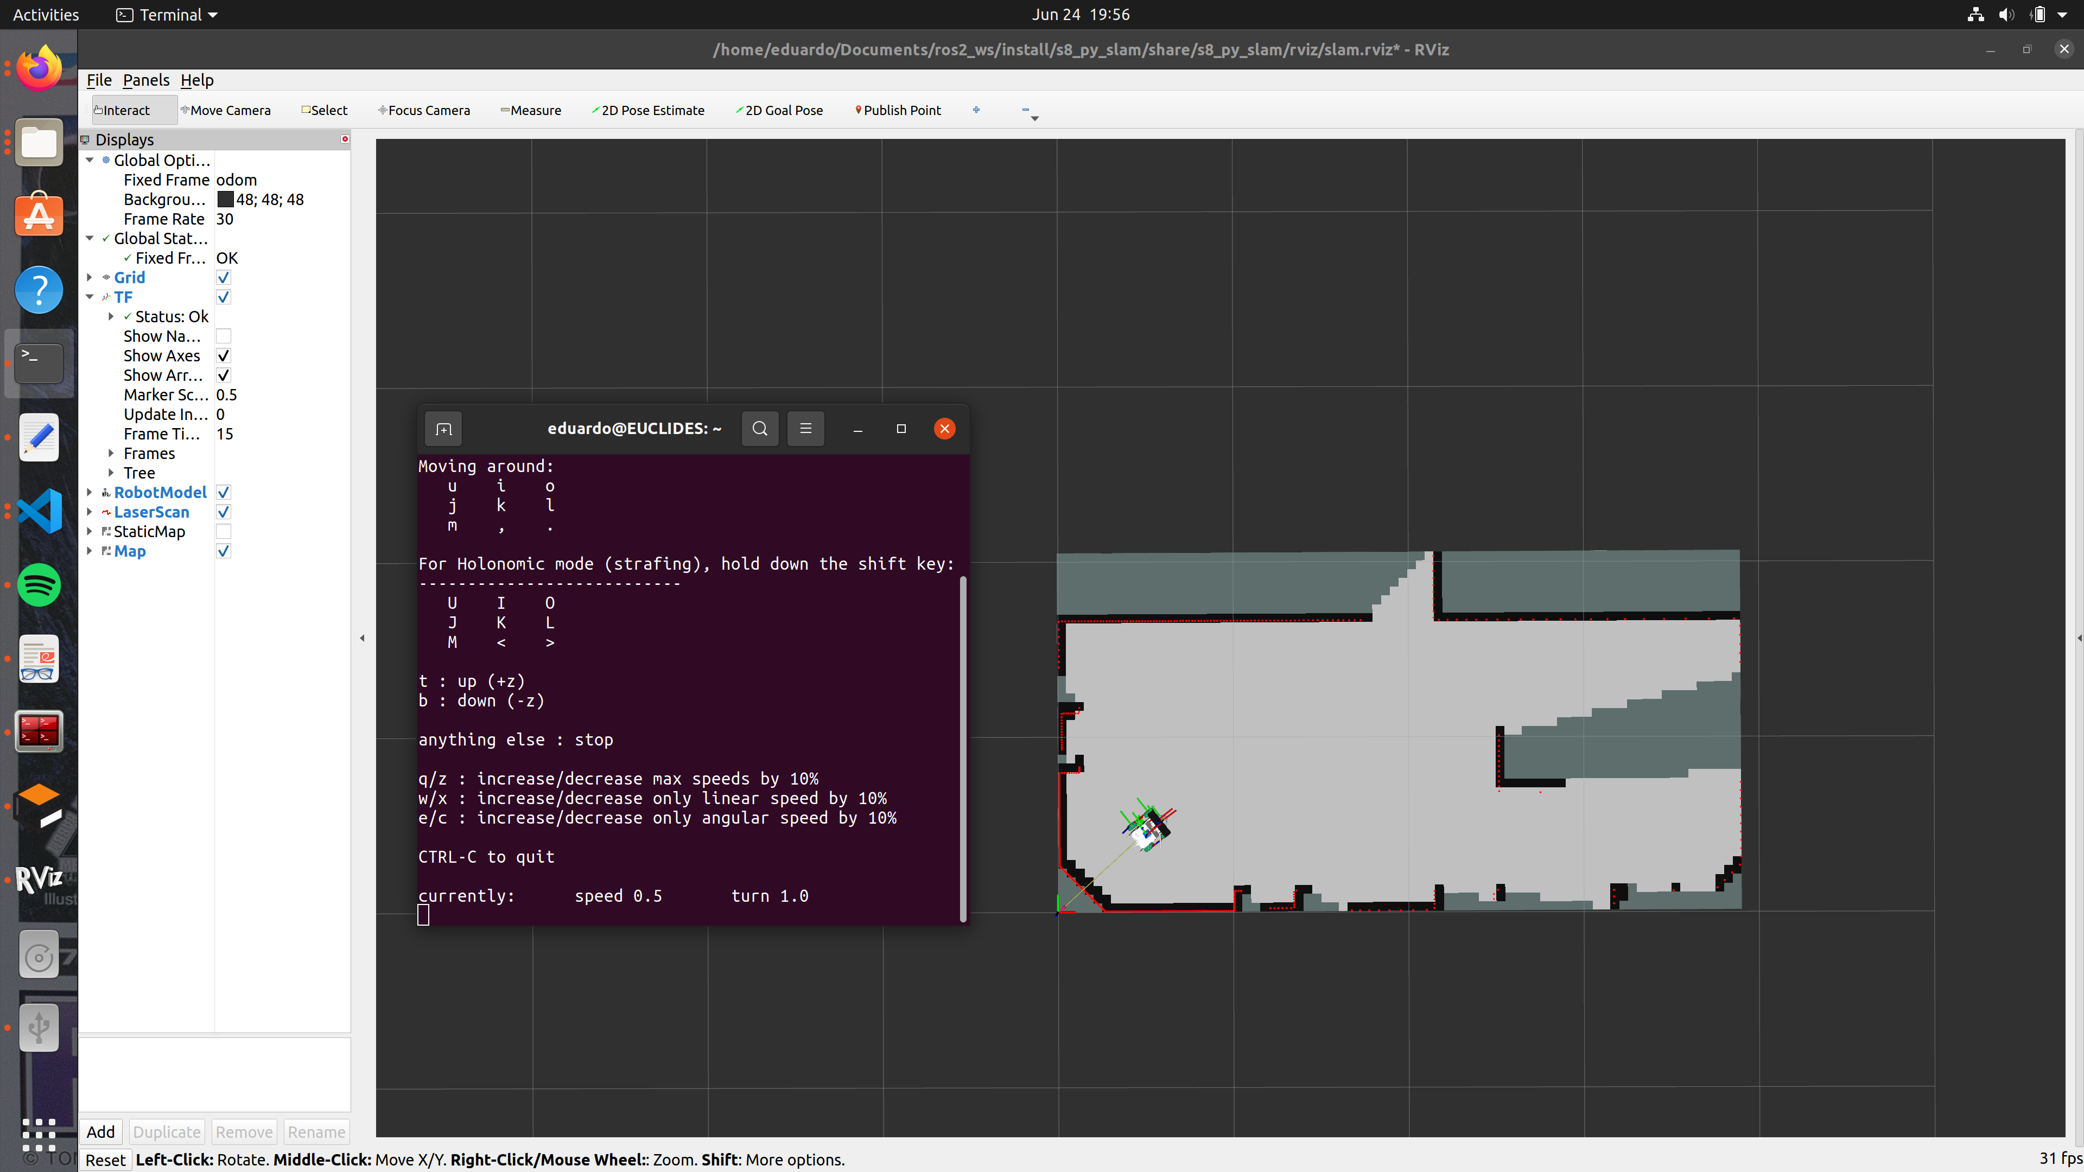2084x1172 pixels.
Task: Open the volume tray icon
Action: 2006,15
